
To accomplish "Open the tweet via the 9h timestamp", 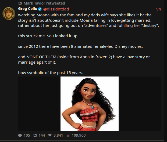I will [x=159, y=9].
